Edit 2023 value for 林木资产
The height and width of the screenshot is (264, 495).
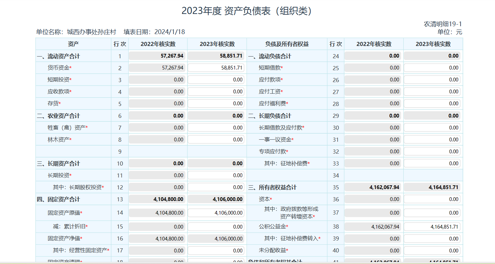[216, 139]
